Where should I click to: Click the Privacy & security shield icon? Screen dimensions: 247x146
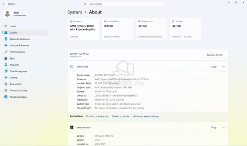coord(6,90)
